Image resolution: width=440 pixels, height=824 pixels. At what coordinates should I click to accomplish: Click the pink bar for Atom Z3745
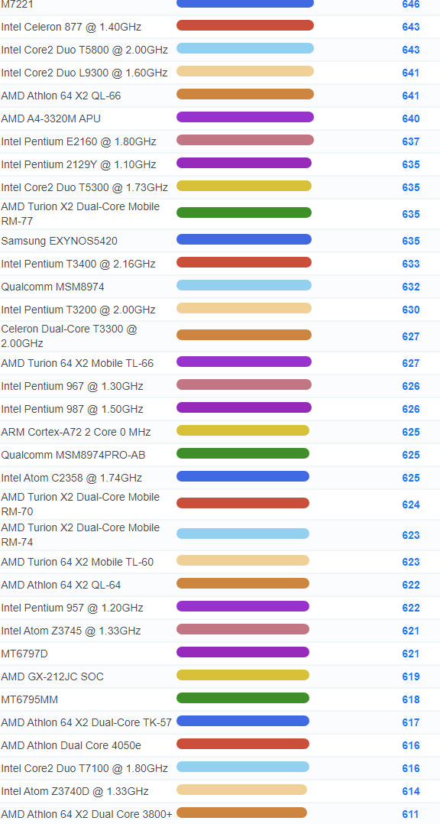pyautogui.click(x=243, y=629)
